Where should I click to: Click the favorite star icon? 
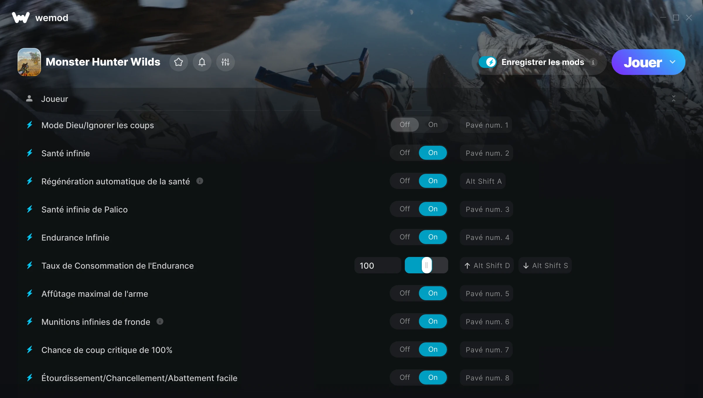[x=178, y=62]
